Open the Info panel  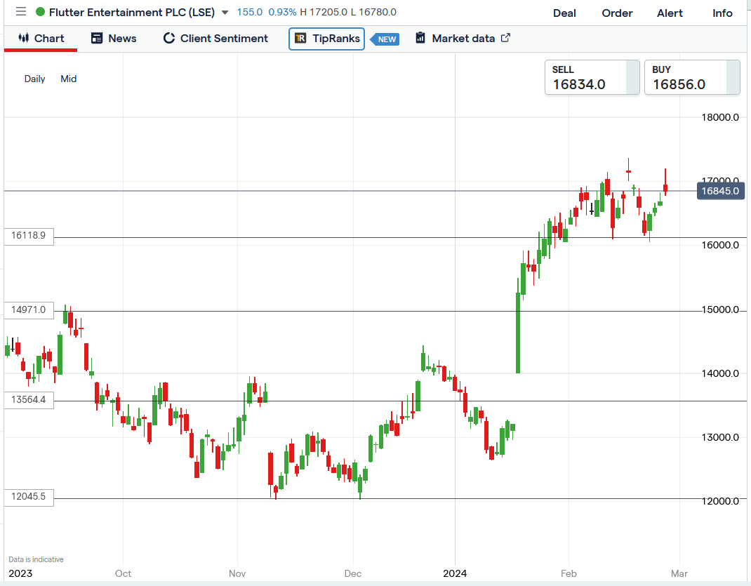point(722,13)
